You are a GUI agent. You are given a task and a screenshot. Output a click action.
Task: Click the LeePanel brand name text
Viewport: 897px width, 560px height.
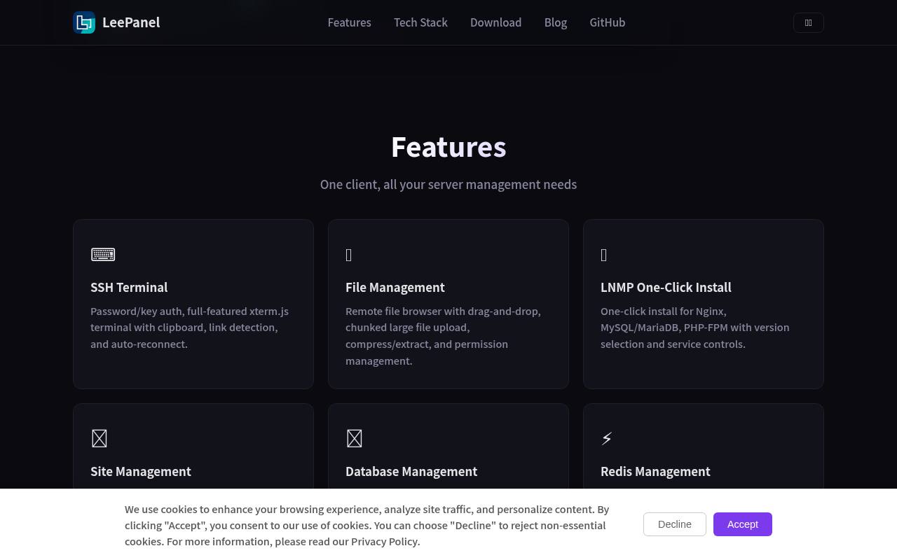[131, 22]
